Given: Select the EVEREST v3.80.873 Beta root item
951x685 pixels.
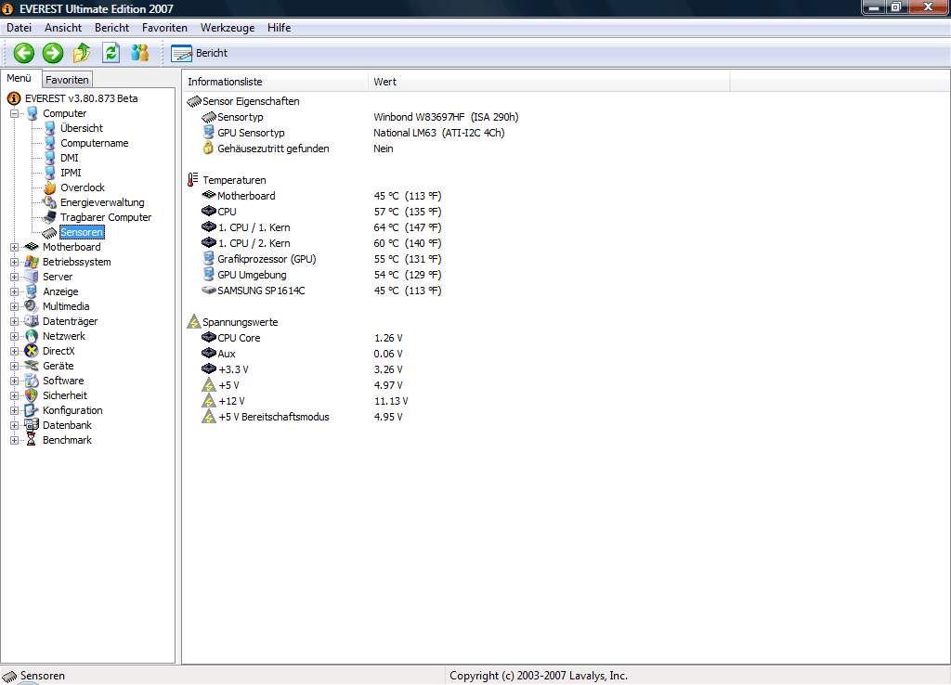Looking at the screenshot, I should [x=82, y=98].
